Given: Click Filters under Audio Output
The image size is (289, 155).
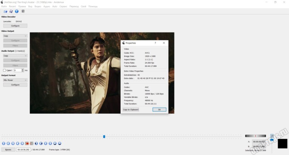Looking at the screenshot, I should (15, 65).
